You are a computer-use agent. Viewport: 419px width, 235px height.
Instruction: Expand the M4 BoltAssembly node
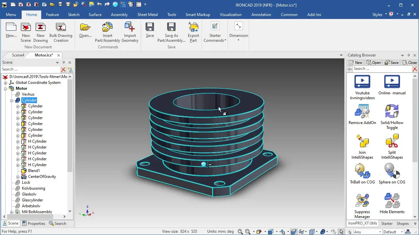tap(12, 212)
